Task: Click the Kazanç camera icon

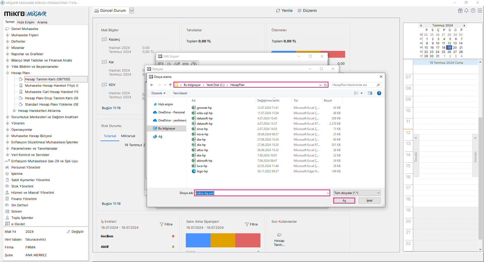Action: 104,39
